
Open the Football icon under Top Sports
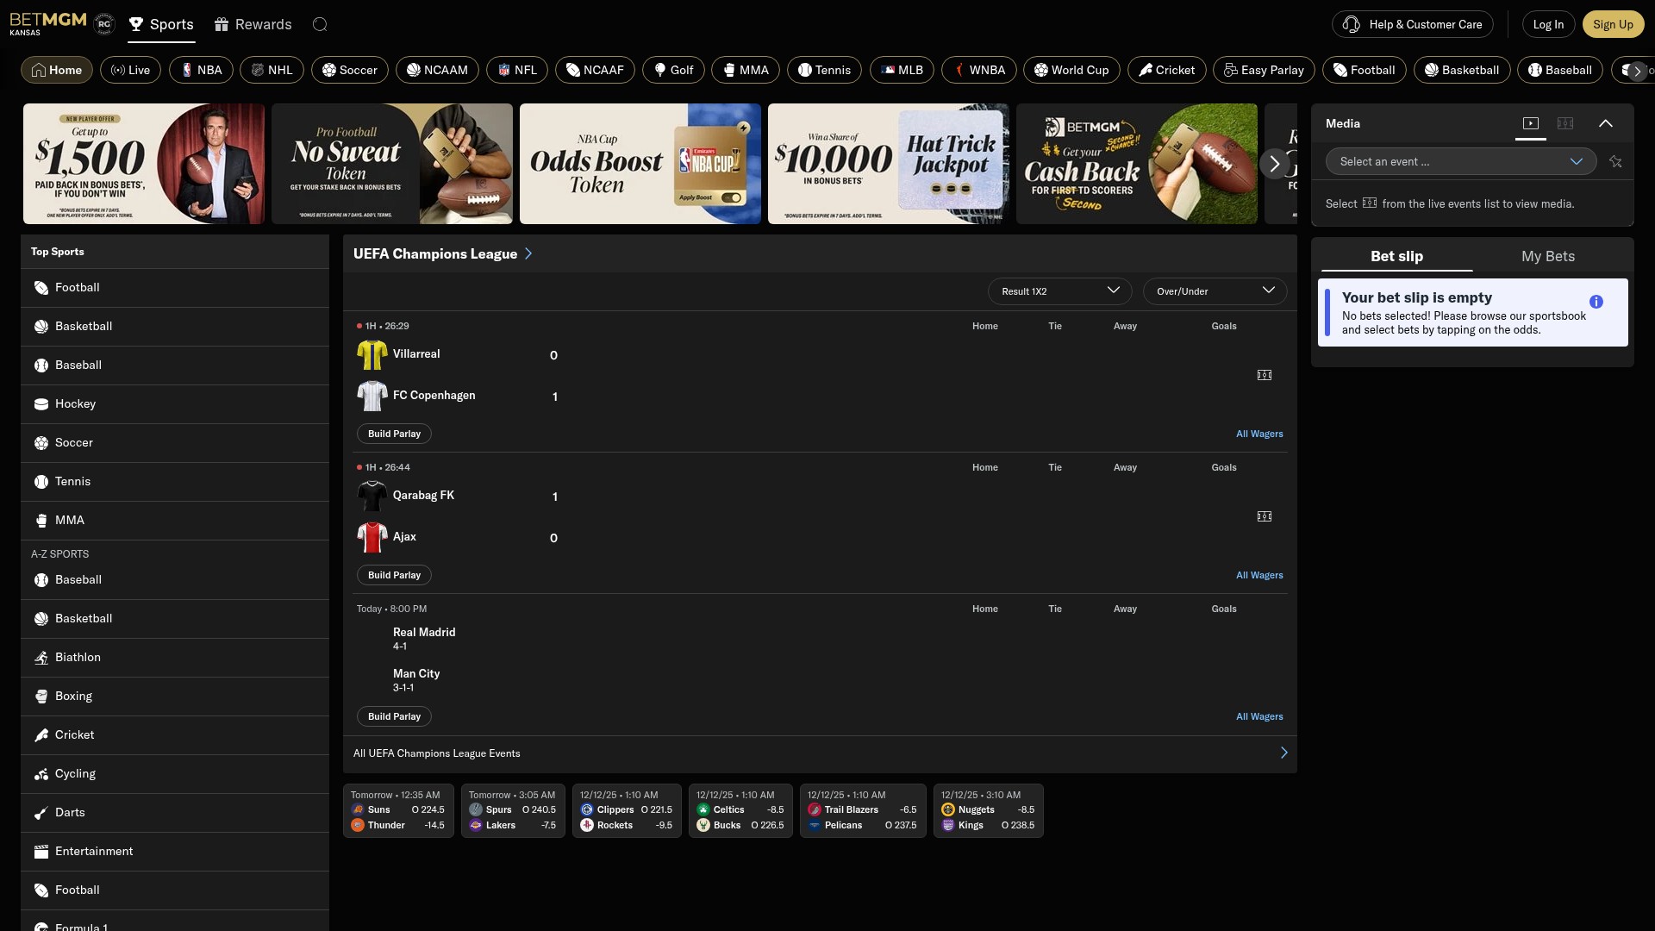click(x=41, y=288)
